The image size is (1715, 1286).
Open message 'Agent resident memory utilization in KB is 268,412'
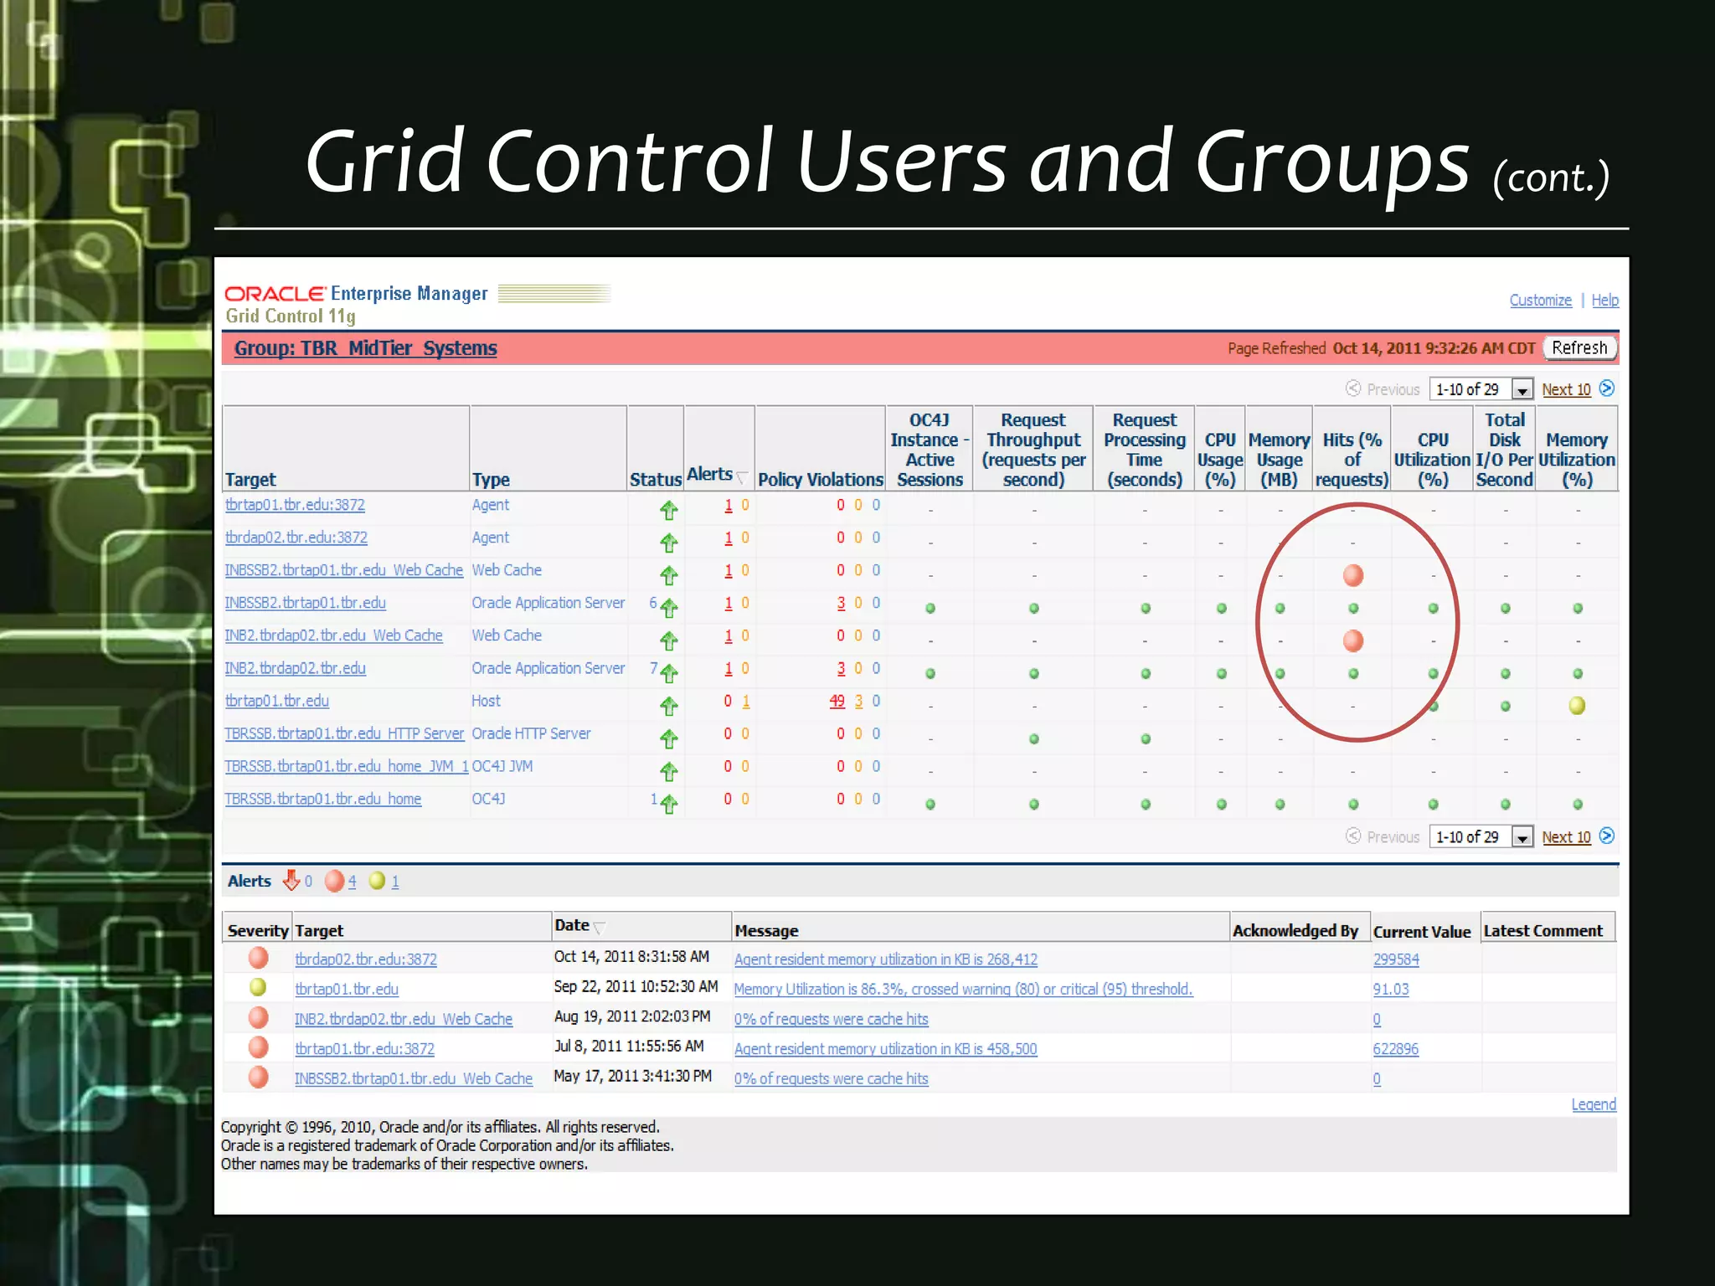pos(885,959)
